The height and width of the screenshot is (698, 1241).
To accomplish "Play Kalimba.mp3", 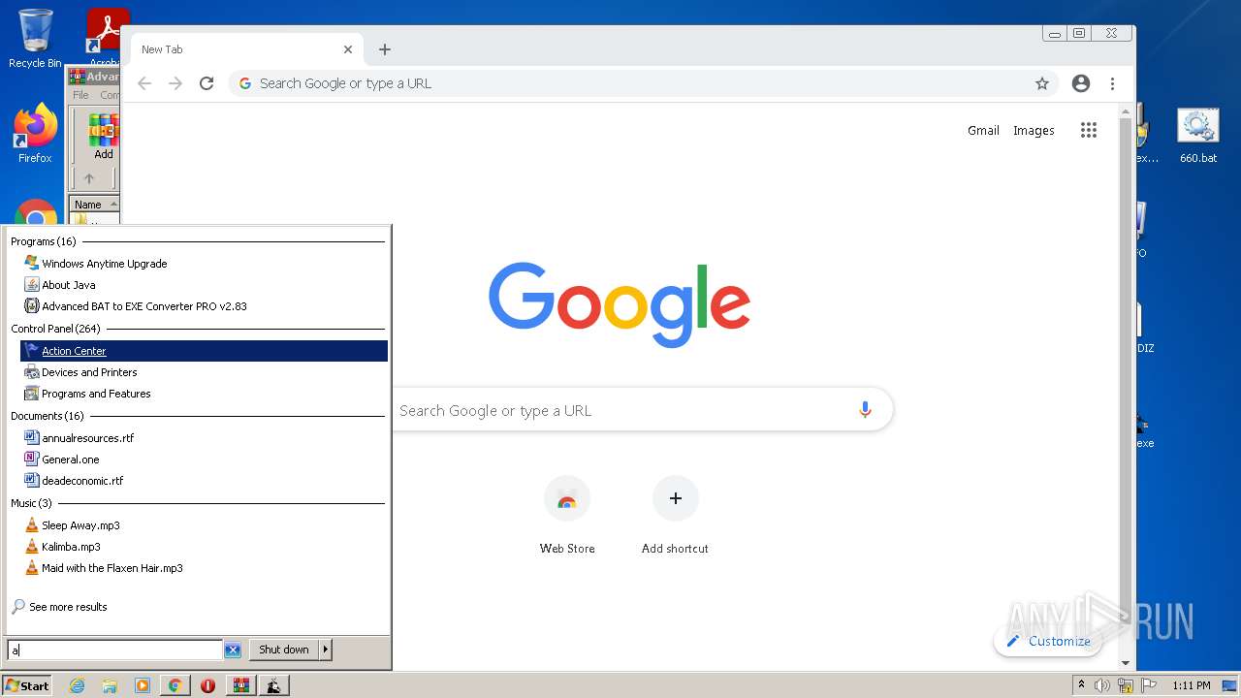I will (71, 547).
